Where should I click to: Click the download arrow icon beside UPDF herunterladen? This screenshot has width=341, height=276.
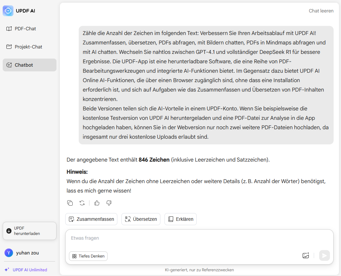(9, 231)
